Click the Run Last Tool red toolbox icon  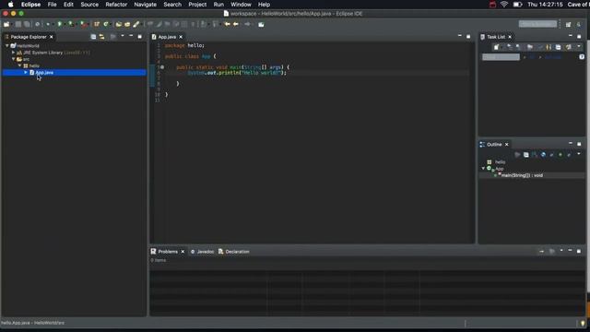(83, 24)
